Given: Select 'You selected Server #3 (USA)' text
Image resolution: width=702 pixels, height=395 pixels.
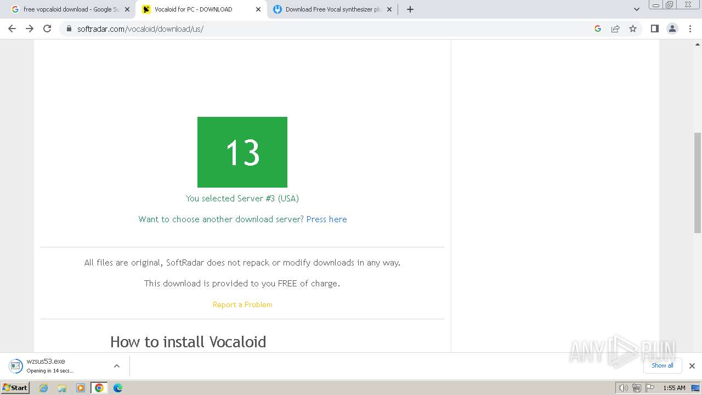Looking at the screenshot, I should [242, 199].
